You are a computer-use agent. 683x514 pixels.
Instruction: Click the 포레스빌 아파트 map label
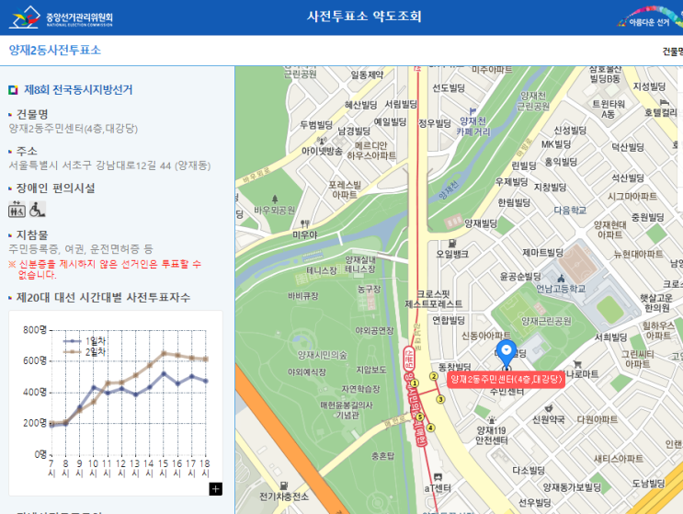(x=345, y=189)
